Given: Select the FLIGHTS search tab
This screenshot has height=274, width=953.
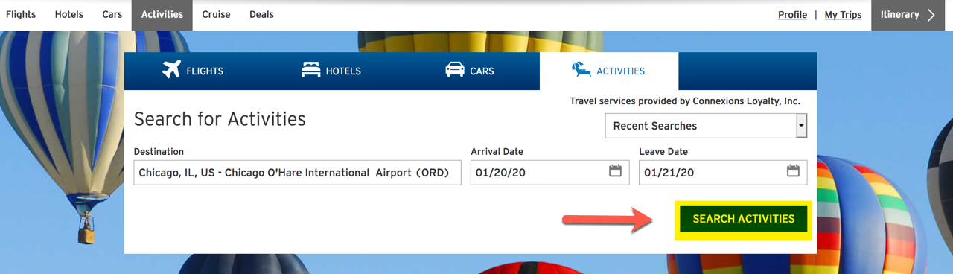Looking at the screenshot, I should tap(194, 71).
